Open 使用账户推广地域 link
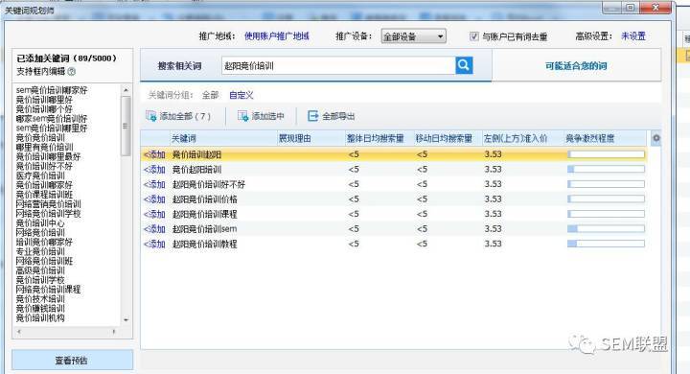This screenshot has width=690, height=374. pyautogui.click(x=277, y=36)
